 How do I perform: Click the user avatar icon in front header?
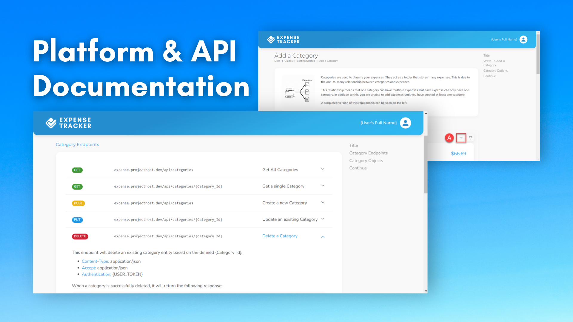coord(405,123)
